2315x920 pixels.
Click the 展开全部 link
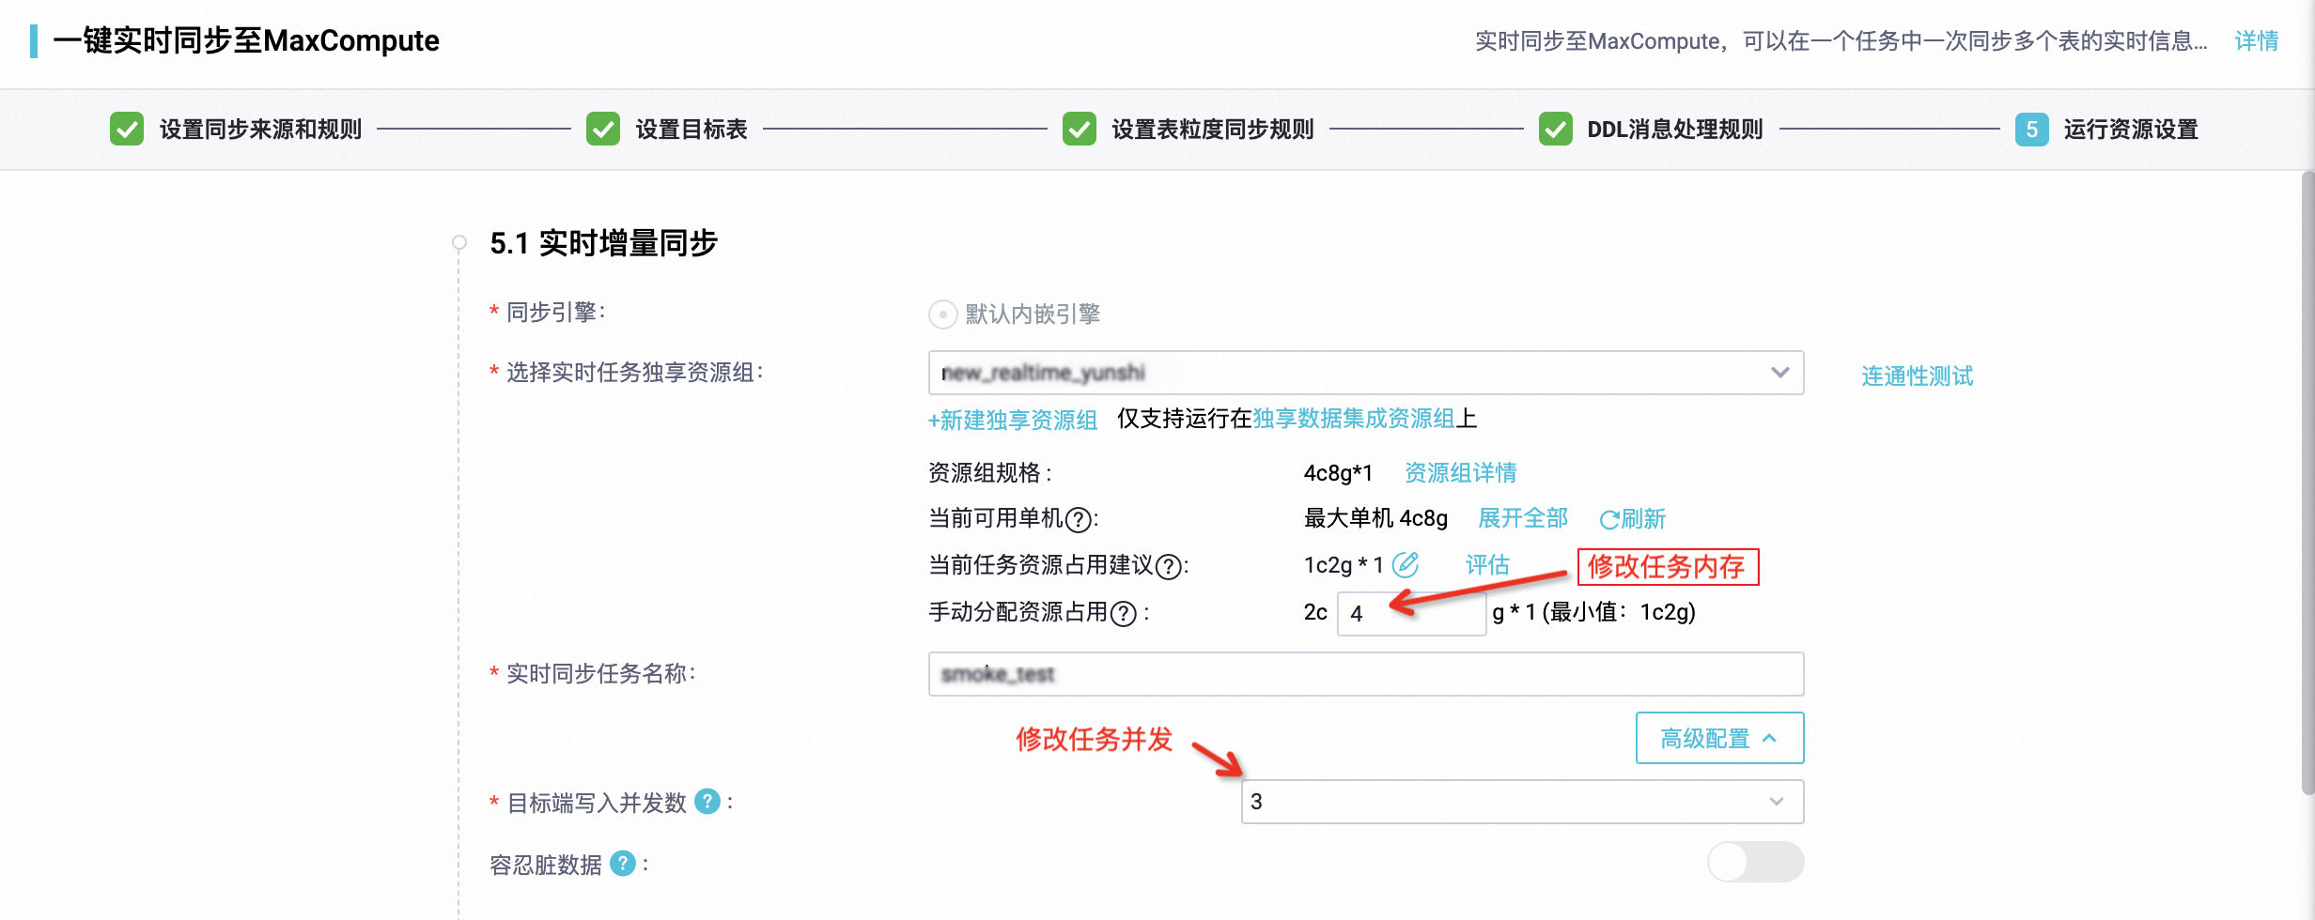pyautogui.click(x=1523, y=518)
